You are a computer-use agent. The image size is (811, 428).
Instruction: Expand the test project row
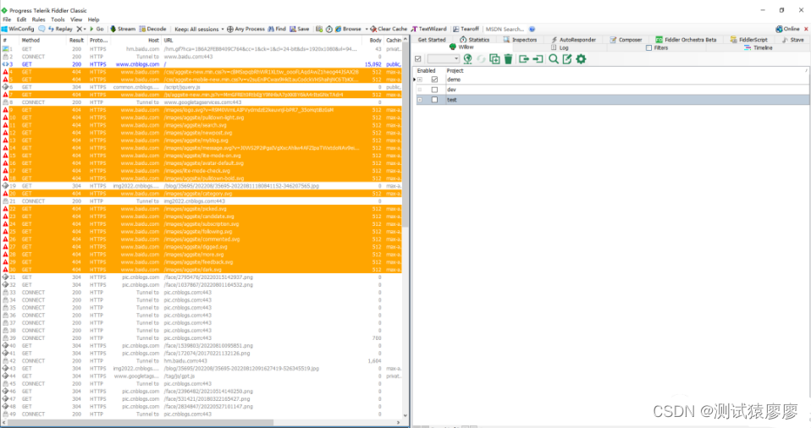click(x=420, y=100)
